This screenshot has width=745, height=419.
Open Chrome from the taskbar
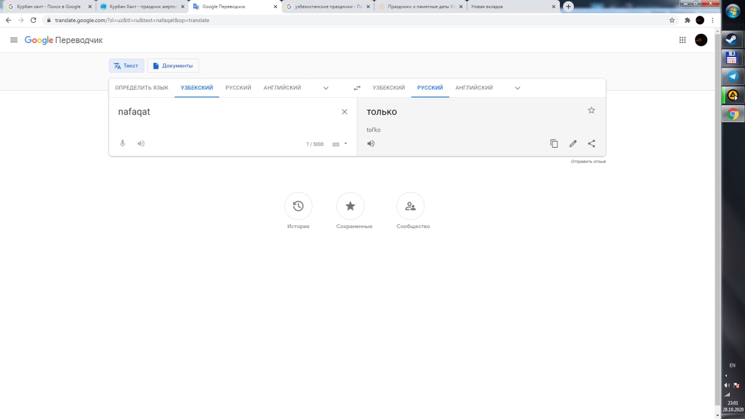[x=733, y=113]
